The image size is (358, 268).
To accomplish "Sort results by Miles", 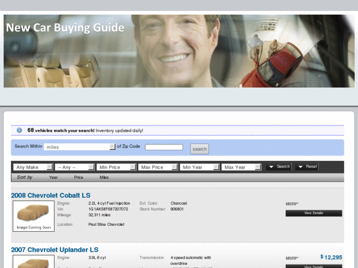I will (x=104, y=178).
